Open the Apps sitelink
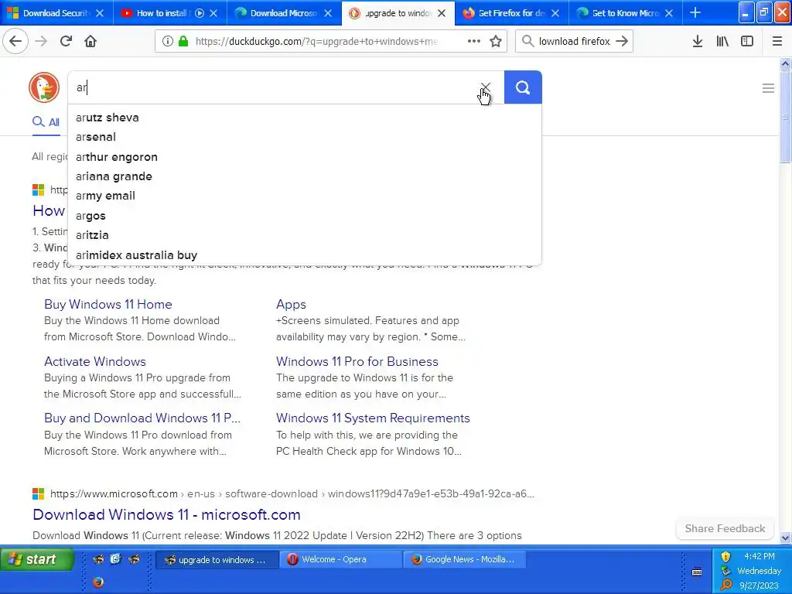Image resolution: width=792 pixels, height=594 pixels. coord(291,304)
